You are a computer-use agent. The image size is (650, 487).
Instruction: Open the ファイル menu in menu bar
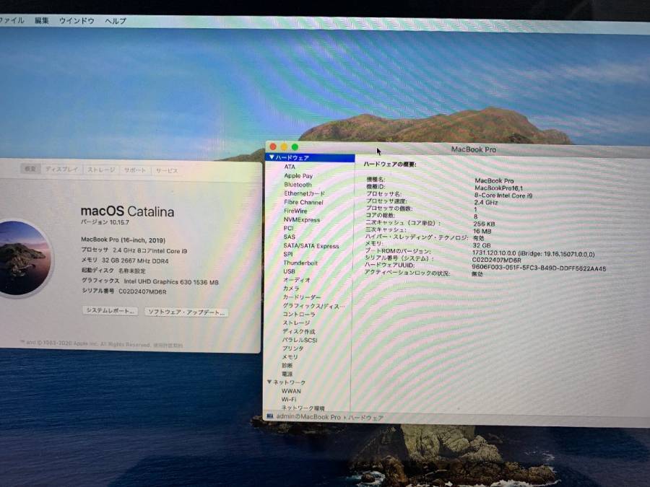(x=12, y=20)
